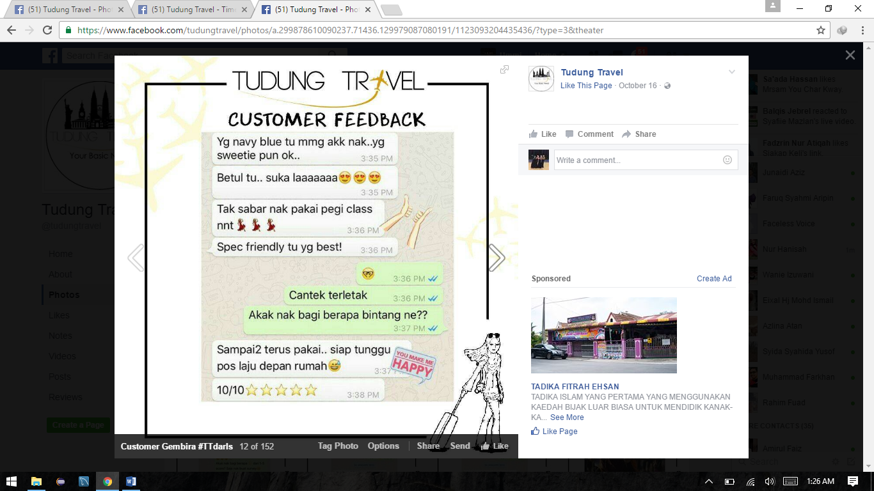The height and width of the screenshot is (491, 874).
Task: Open Chrome menu three-dot icon
Action: (x=861, y=30)
